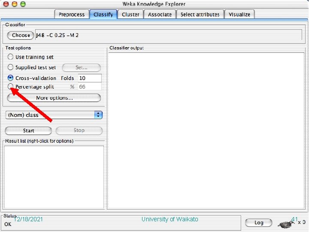Go to the Select attributes tab
Screen dimensions: 309x232
pos(200,15)
